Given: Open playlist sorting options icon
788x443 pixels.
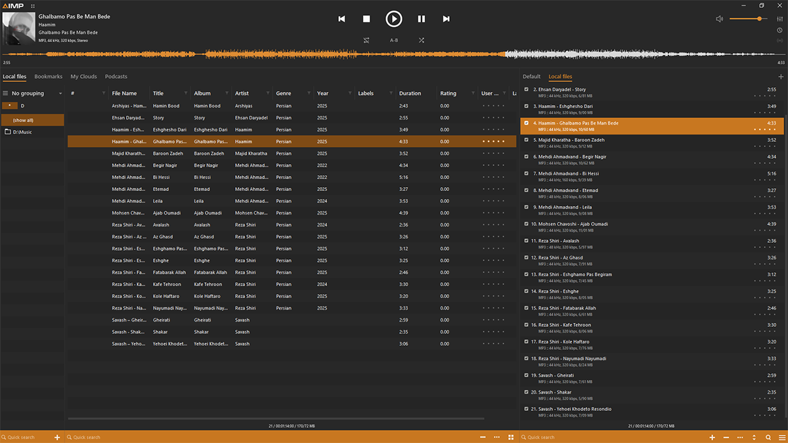Looking at the screenshot, I should tap(755, 437).
